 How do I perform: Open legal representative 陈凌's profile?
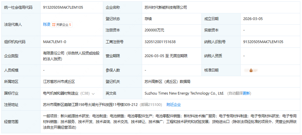click(x=47, y=24)
